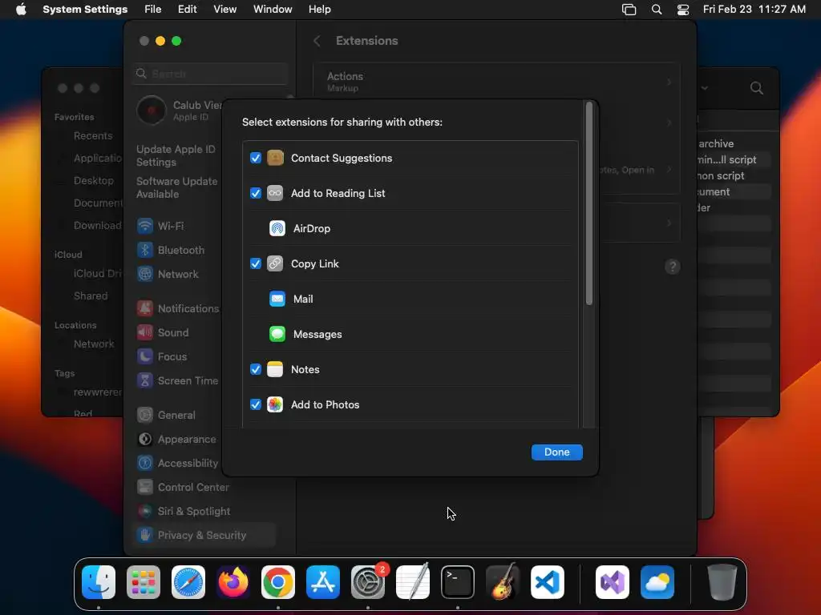
Task: Select Privacy & Security in sidebar
Action: (204, 535)
